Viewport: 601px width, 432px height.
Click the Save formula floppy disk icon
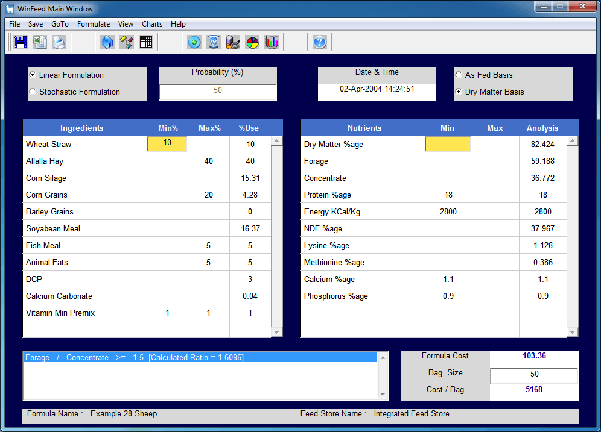tap(21, 42)
